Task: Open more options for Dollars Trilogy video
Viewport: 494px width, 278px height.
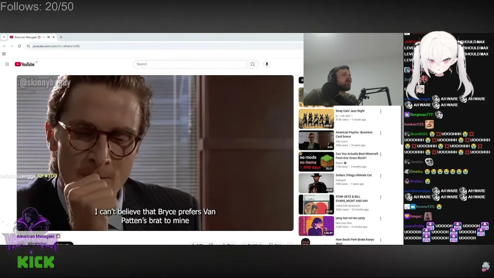Action: pyautogui.click(x=381, y=176)
